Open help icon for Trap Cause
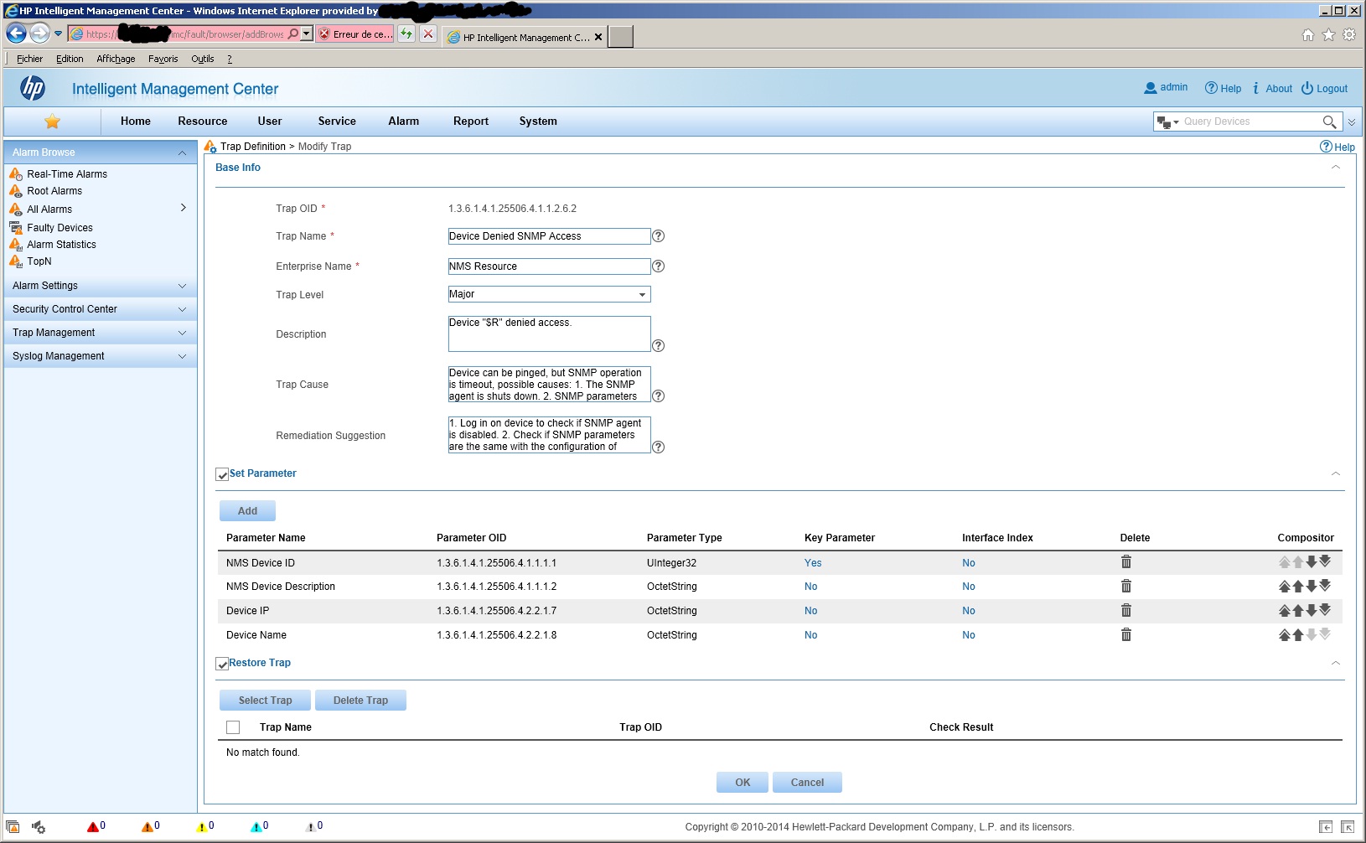Viewport: 1366px width, 843px height. [659, 396]
